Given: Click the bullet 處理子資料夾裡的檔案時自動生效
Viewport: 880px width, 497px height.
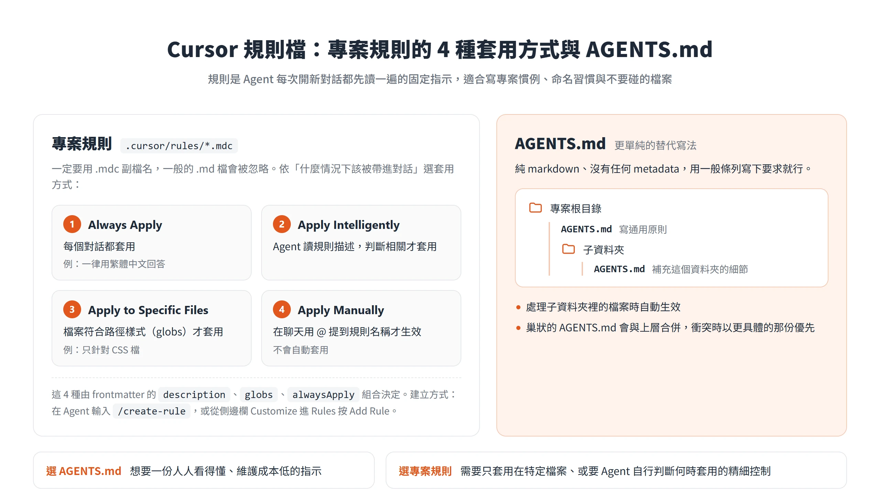Looking at the screenshot, I should pyautogui.click(x=603, y=307).
